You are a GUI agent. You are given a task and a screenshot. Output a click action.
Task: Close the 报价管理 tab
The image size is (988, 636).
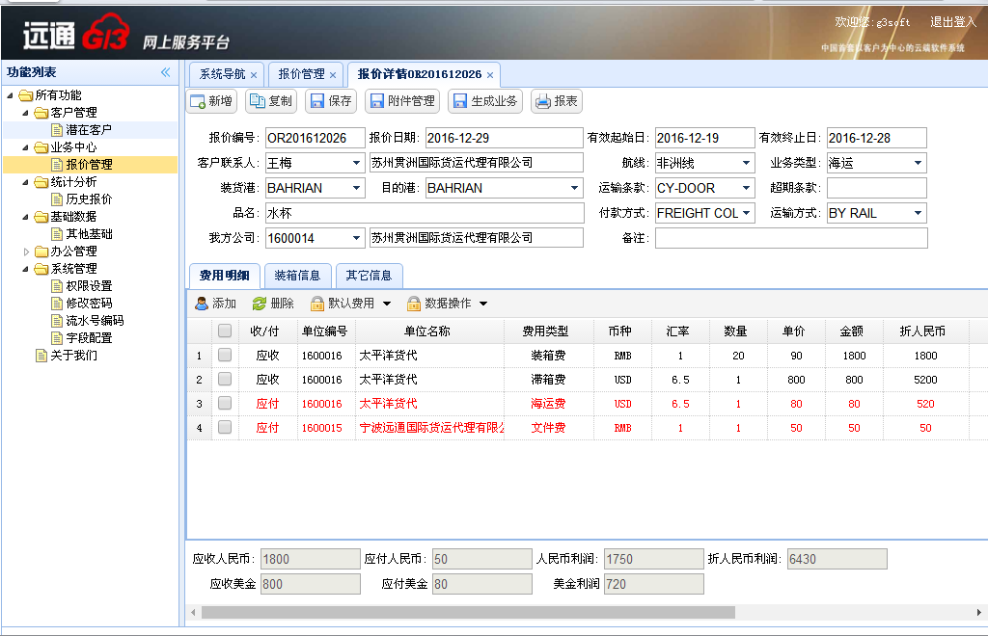pyautogui.click(x=333, y=75)
